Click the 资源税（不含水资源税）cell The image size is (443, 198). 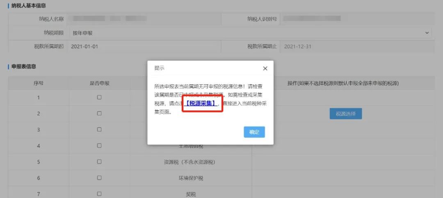191,162
